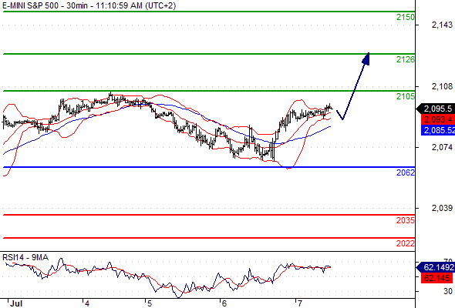The width and height of the screenshot is (455, 308).
Task: Click the date axis marker 6
Action: point(224,303)
